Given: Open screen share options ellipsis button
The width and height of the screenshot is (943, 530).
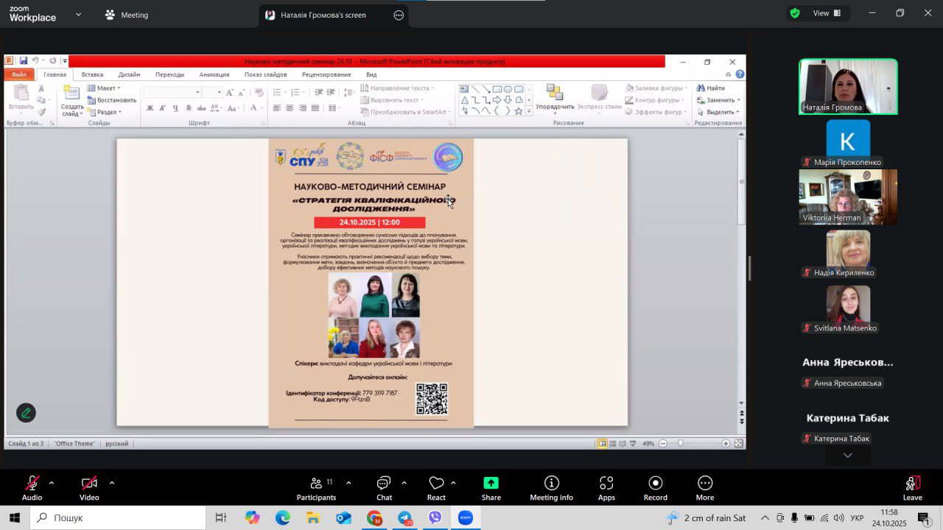Looking at the screenshot, I should 399,15.
